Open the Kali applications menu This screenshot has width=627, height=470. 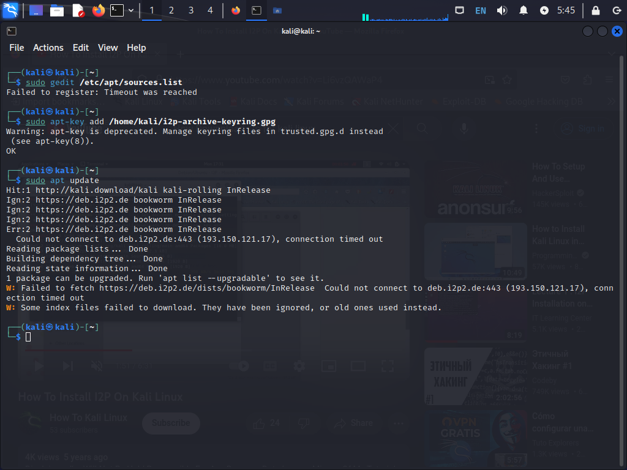coord(10,10)
